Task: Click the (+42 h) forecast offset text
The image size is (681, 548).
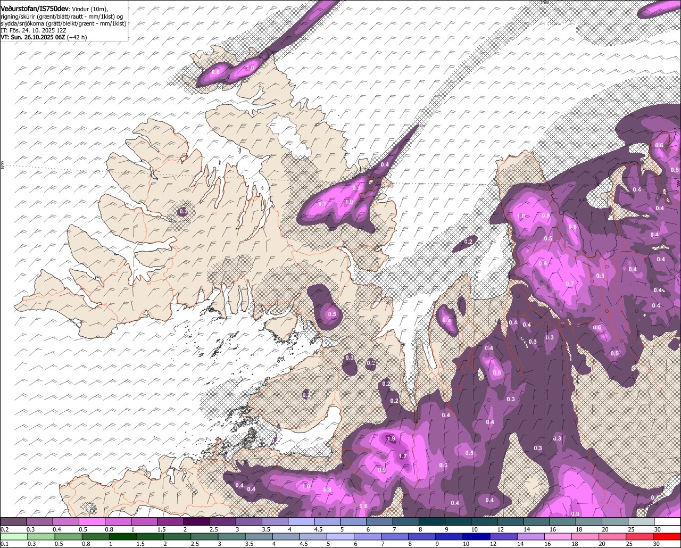Action: [x=77, y=37]
